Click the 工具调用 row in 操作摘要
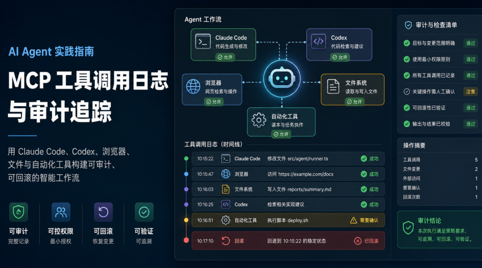This screenshot has width=482, height=268. 440,160
